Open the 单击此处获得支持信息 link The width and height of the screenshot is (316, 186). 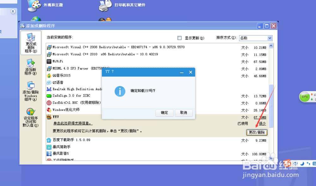tap(73, 123)
